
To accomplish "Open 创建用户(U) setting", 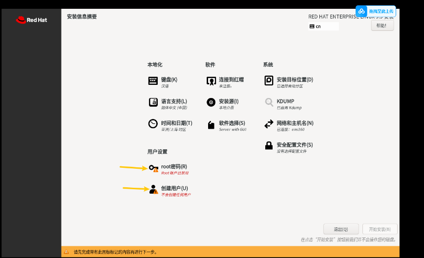I will [x=174, y=188].
